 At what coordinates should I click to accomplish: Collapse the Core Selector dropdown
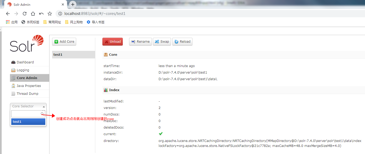click(x=28, y=106)
